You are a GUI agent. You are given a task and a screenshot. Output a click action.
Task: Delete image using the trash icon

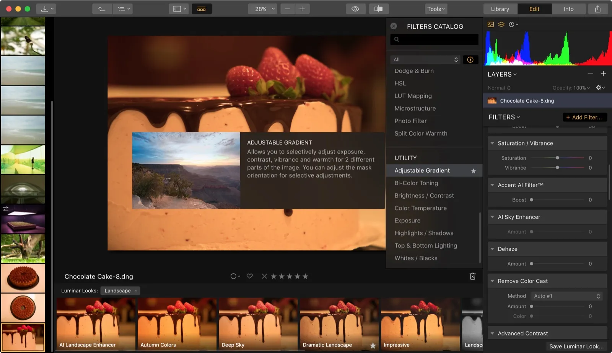click(x=472, y=276)
